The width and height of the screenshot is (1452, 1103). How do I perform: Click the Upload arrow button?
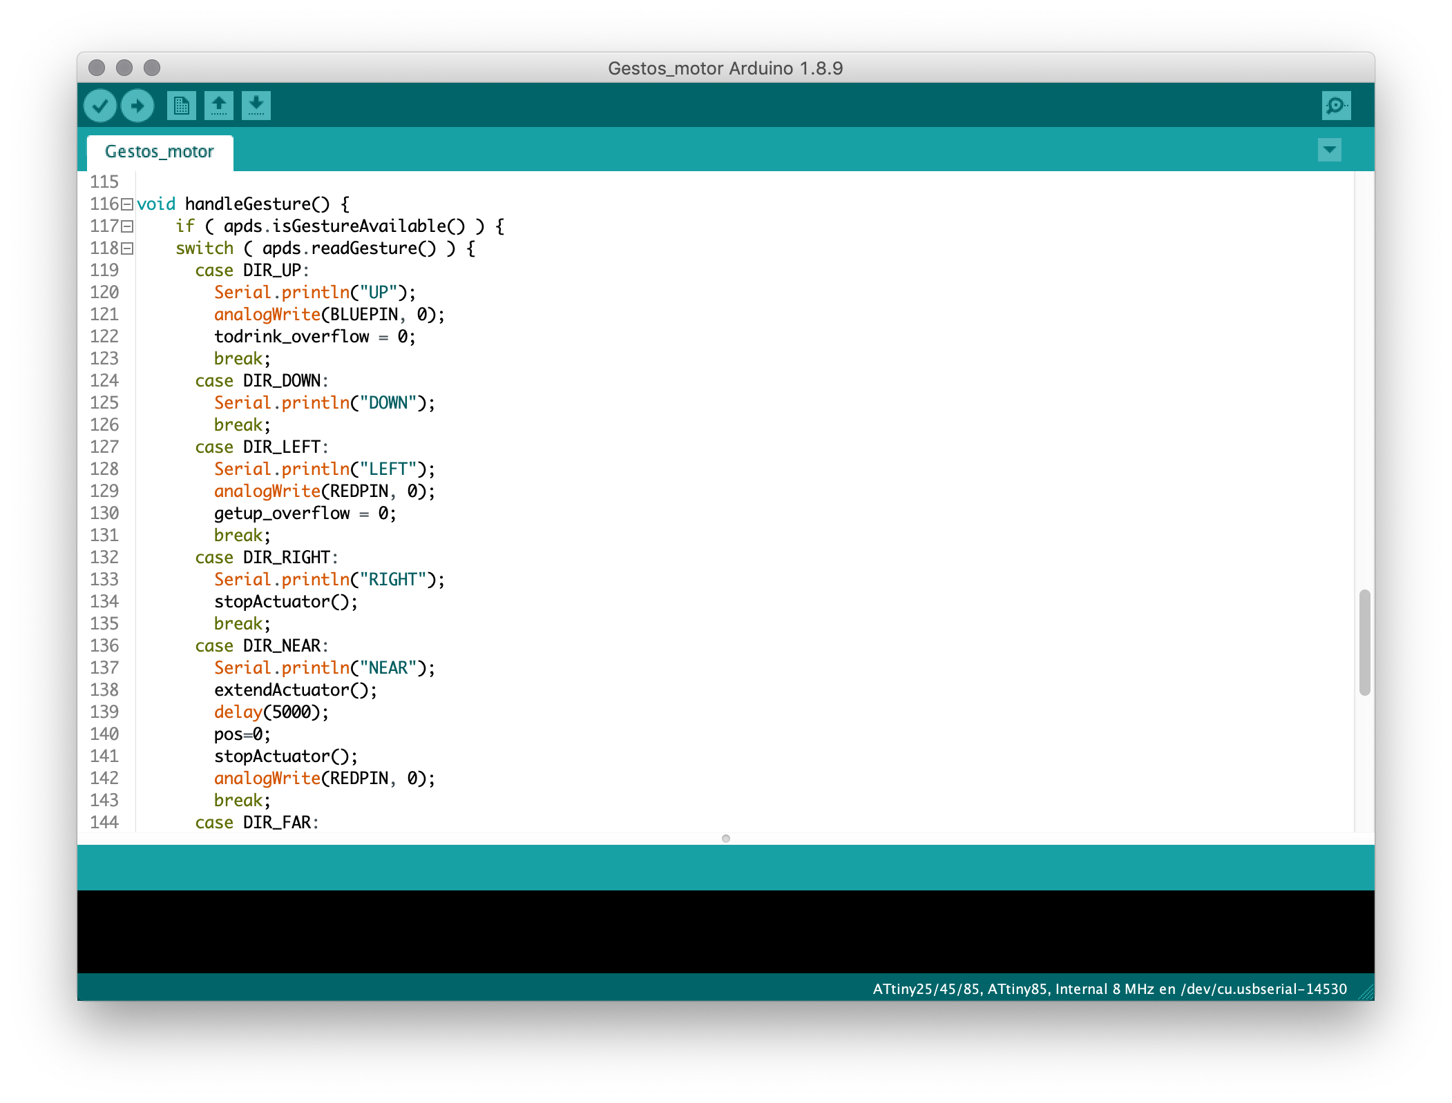click(137, 106)
